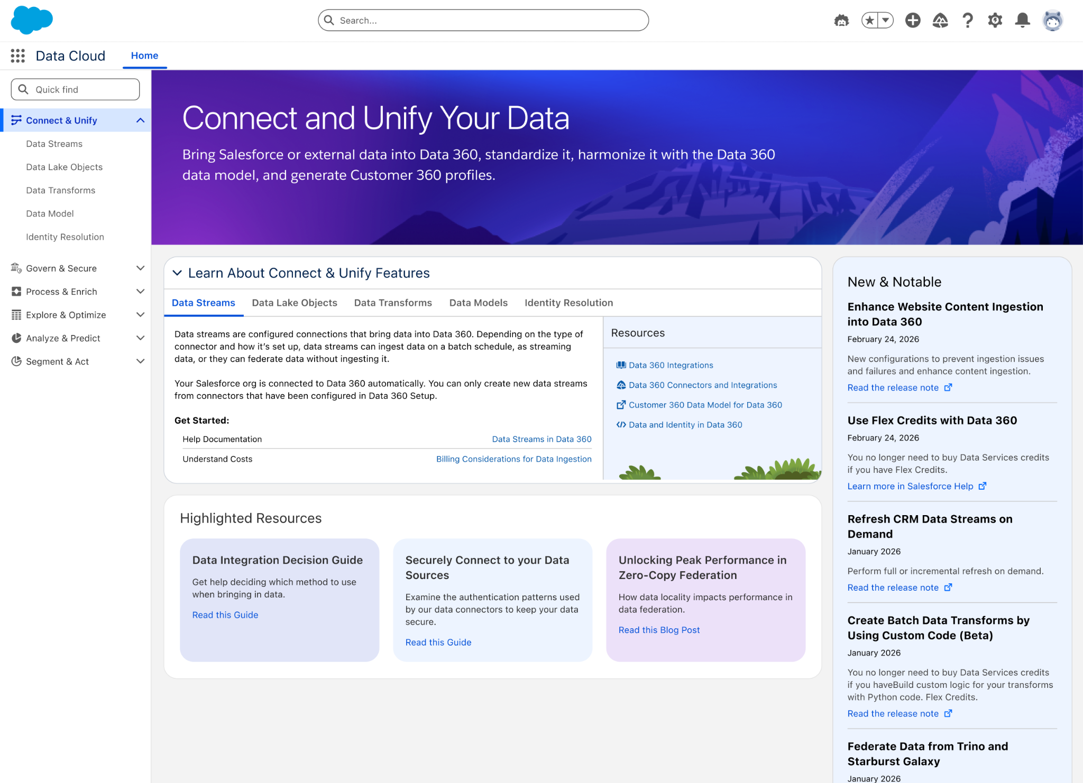
Task: Expand the Govern & Secure section
Action: coord(140,268)
